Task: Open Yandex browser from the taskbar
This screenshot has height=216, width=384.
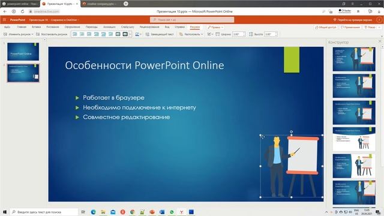Action: (181, 212)
